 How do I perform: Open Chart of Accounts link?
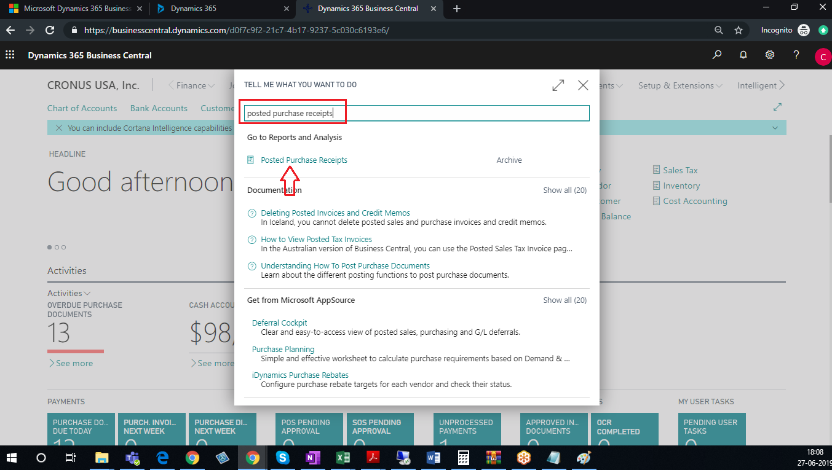[82, 108]
